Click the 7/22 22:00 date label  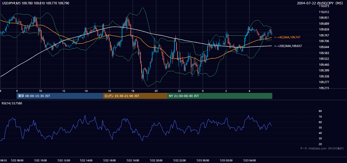click(179, 161)
